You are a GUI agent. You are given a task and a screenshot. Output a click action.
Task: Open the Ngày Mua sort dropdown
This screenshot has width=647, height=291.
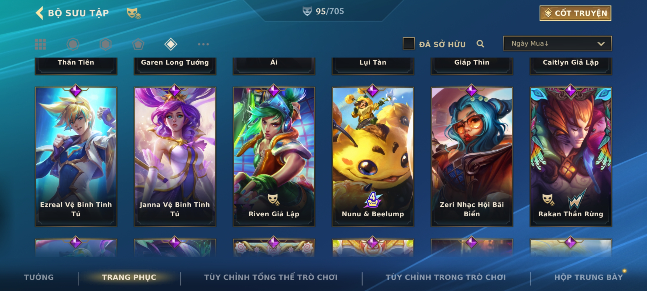point(557,44)
